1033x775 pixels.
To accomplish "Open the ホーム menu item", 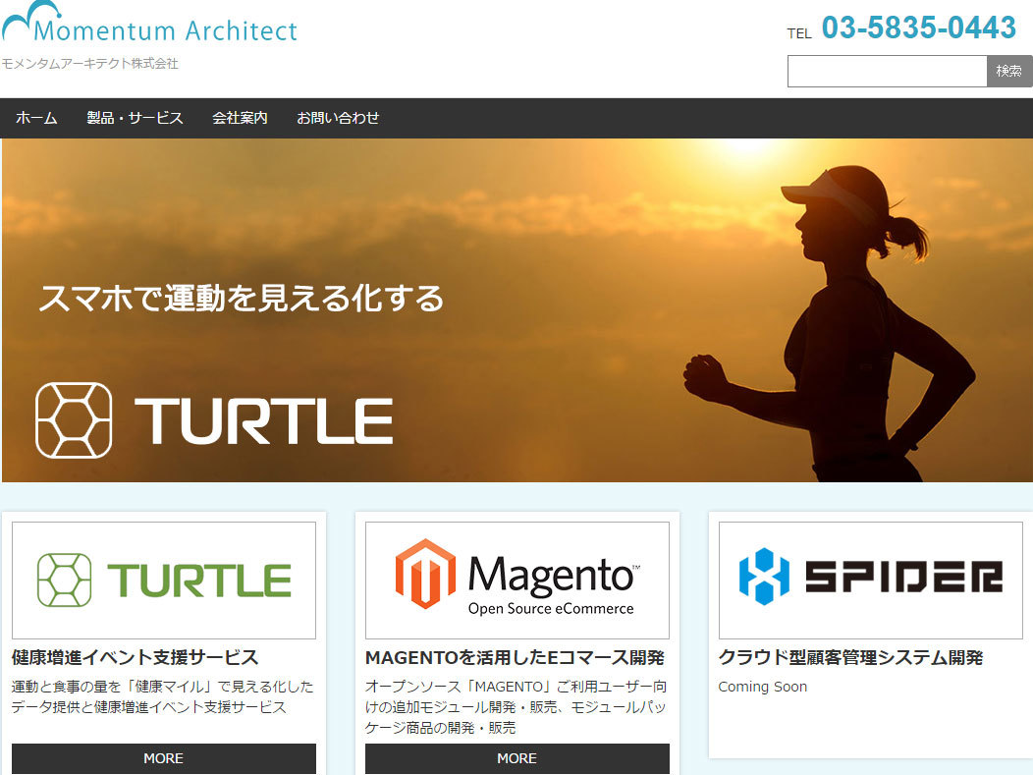I will [x=36, y=118].
